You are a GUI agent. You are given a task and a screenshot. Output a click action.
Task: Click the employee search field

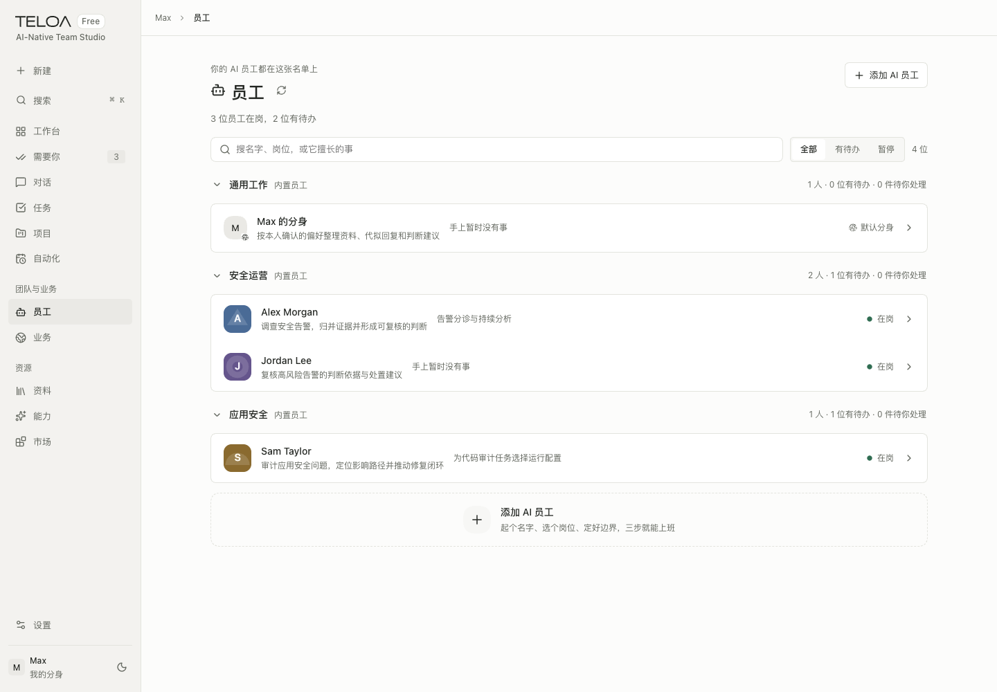pyautogui.click(x=496, y=149)
